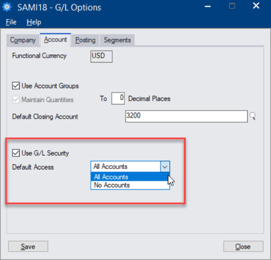Click the Default Closing Account field 3200
This screenshot has height=260, width=271.
186,116
